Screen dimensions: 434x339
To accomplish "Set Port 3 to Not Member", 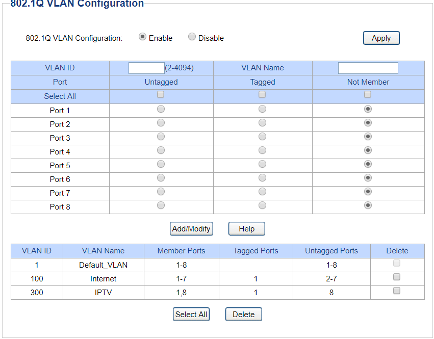I will (368, 137).
